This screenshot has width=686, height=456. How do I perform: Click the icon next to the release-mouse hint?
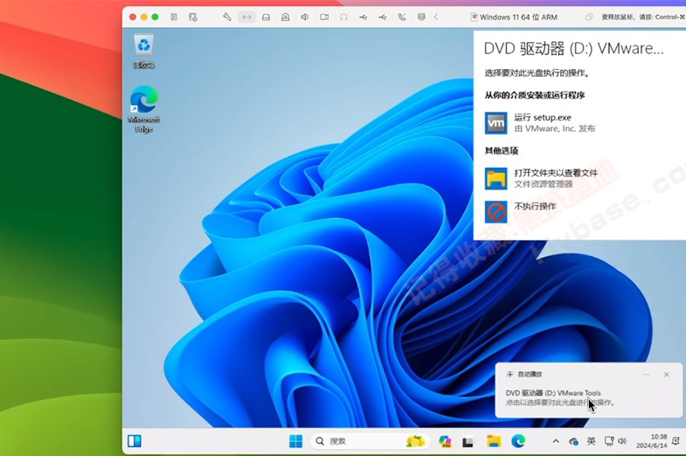pyautogui.click(x=589, y=17)
